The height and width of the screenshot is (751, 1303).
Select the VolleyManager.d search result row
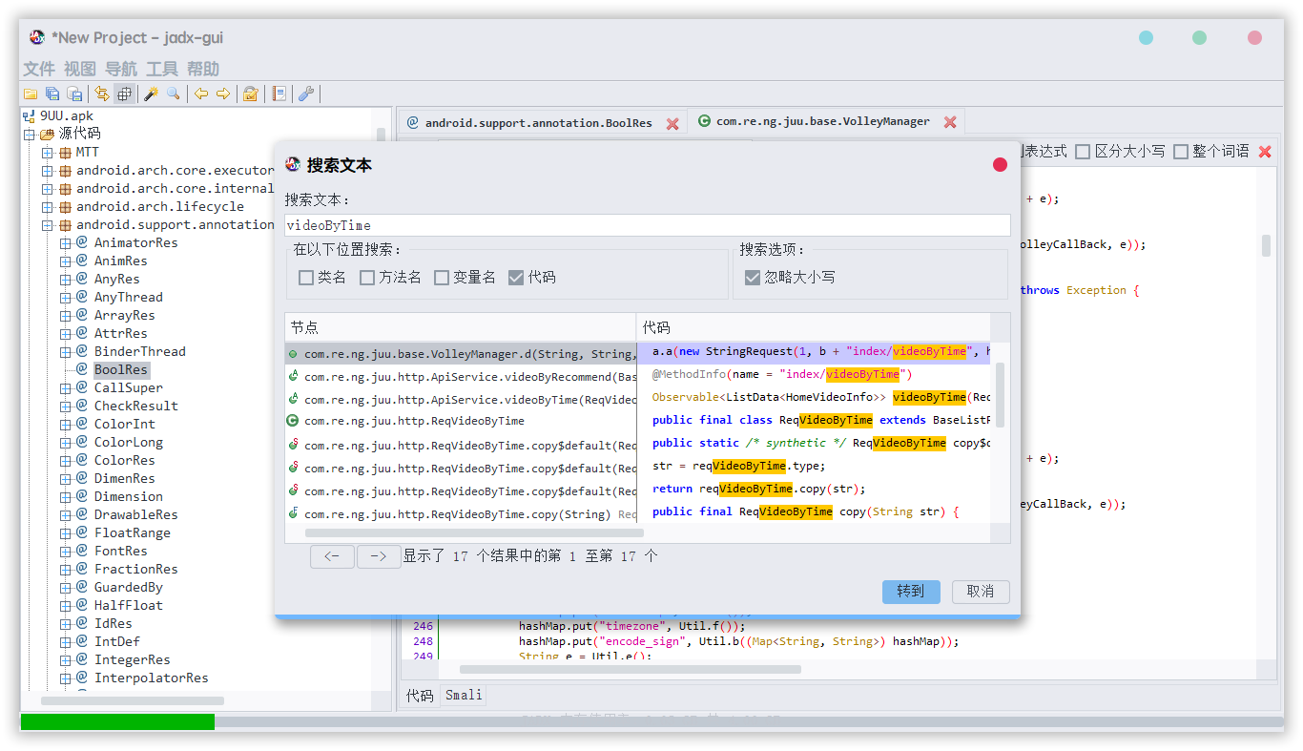click(461, 354)
